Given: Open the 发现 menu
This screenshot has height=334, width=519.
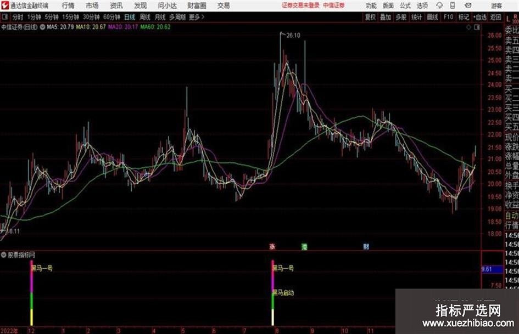Looking at the screenshot, I should 141,5.
